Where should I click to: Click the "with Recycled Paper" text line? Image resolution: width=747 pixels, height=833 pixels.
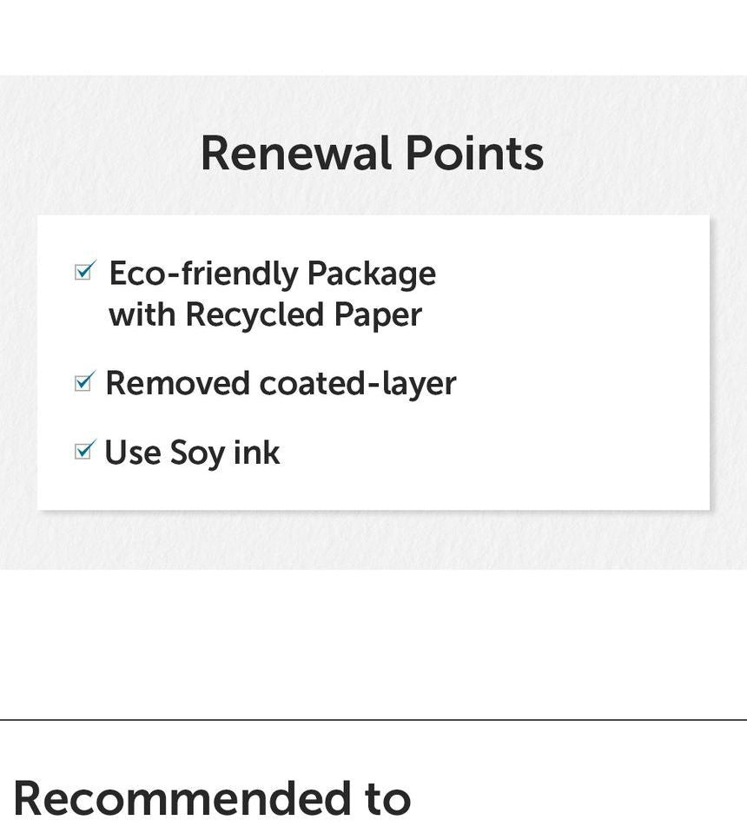(x=265, y=314)
